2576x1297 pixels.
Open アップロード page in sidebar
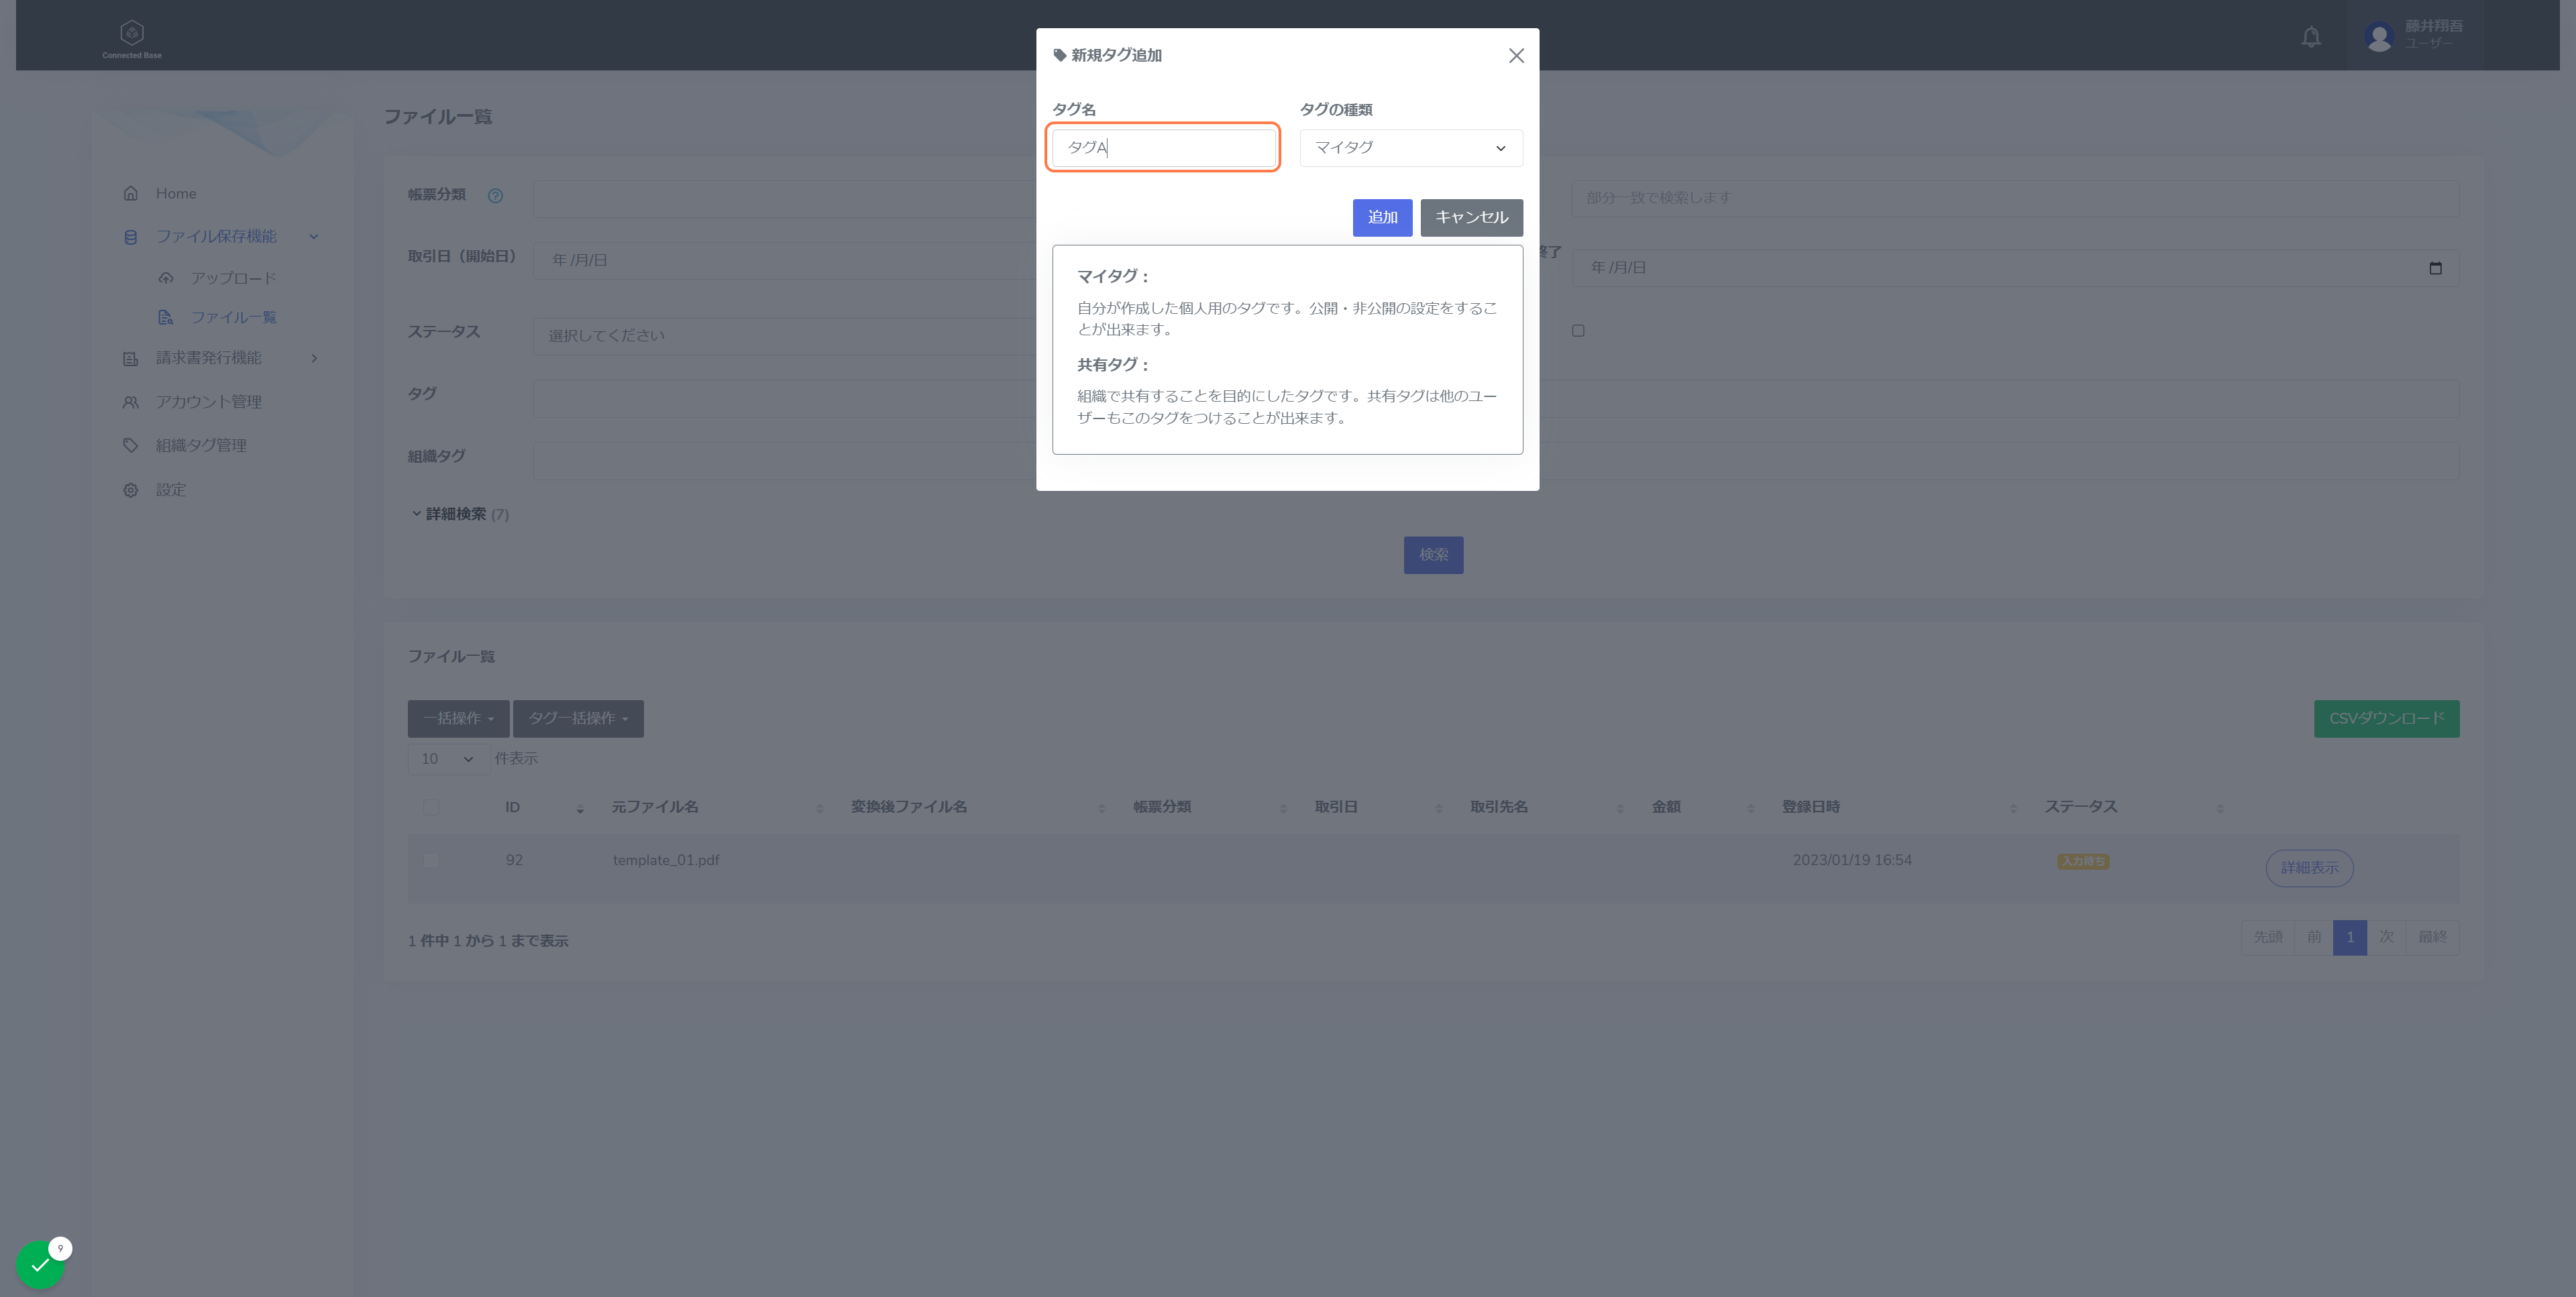tap(233, 278)
